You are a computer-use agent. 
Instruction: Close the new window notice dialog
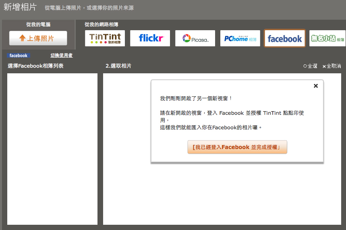(316, 86)
